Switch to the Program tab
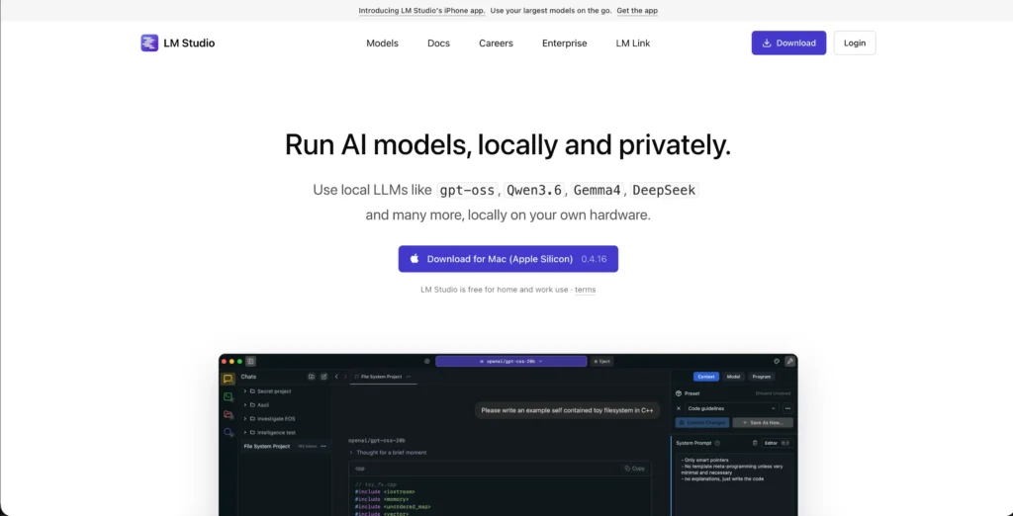The image size is (1013, 516). pyautogui.click(x=762, y=377)
